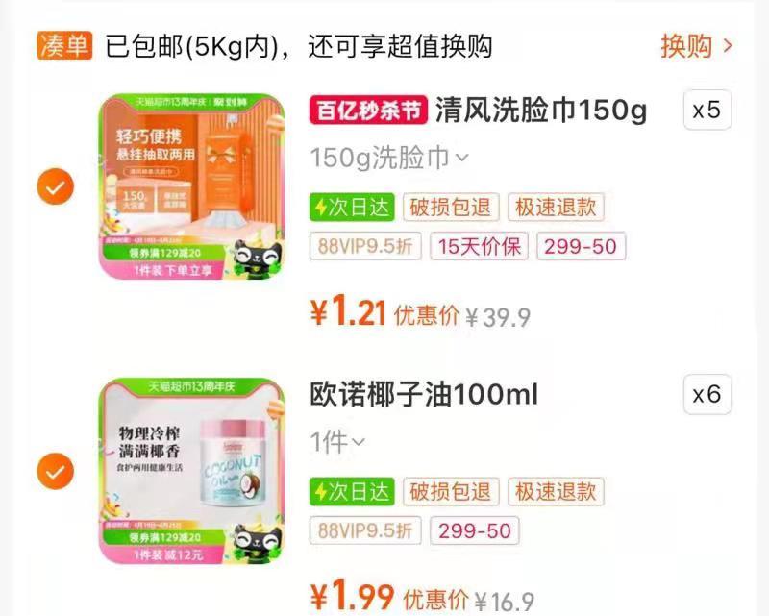Select the 15天价保 tag
Screen dimensions: 769x616
coord(479,246)
